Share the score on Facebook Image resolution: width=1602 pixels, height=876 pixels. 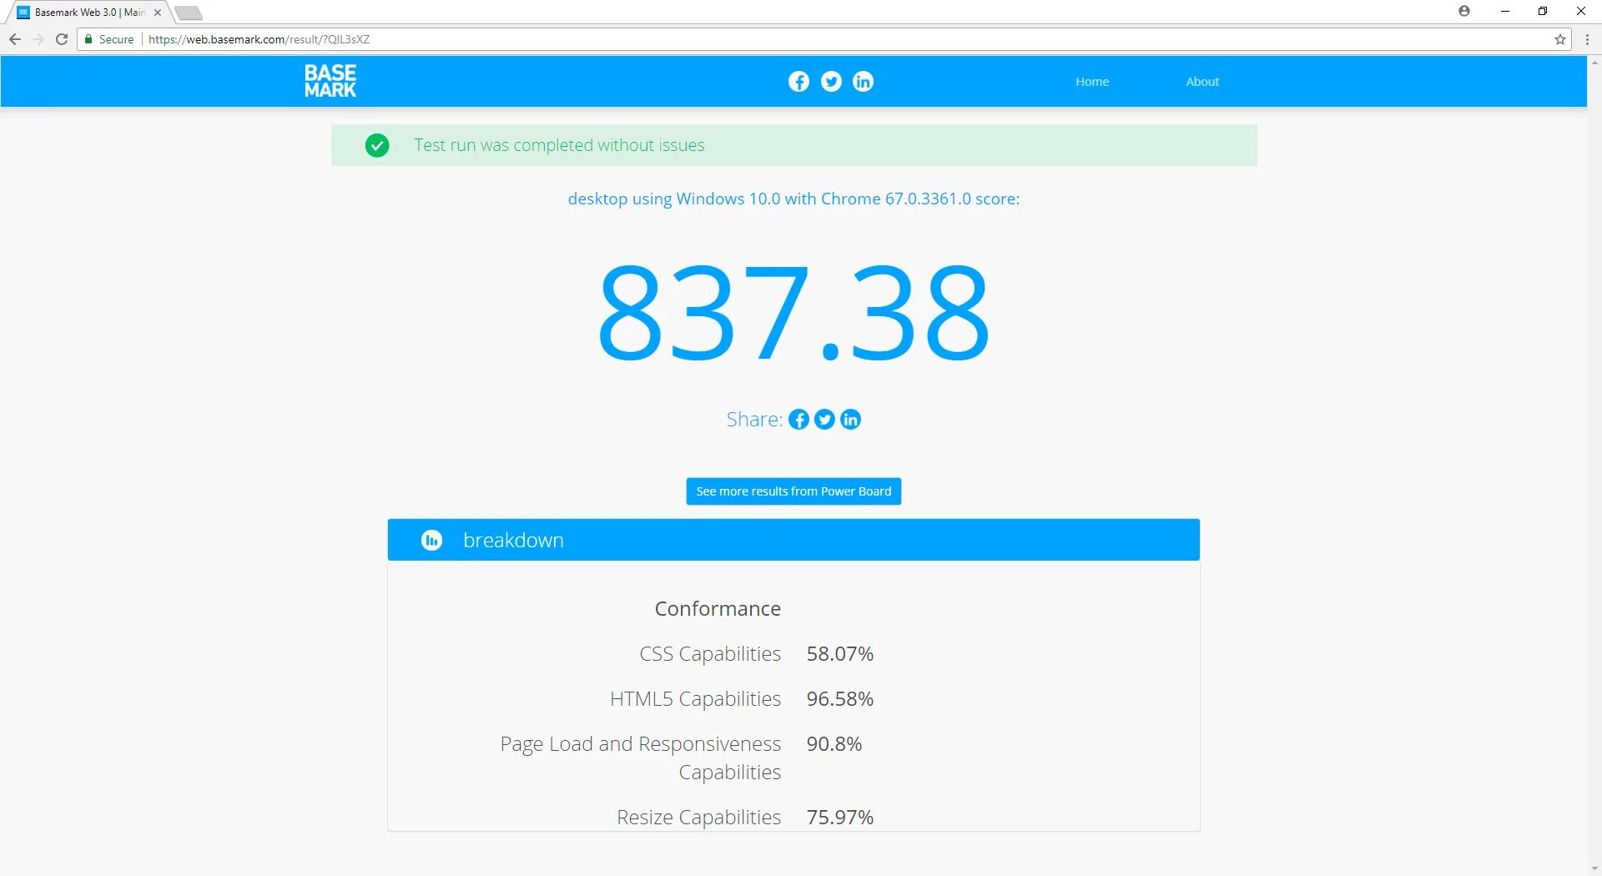(x=798, y=419)
